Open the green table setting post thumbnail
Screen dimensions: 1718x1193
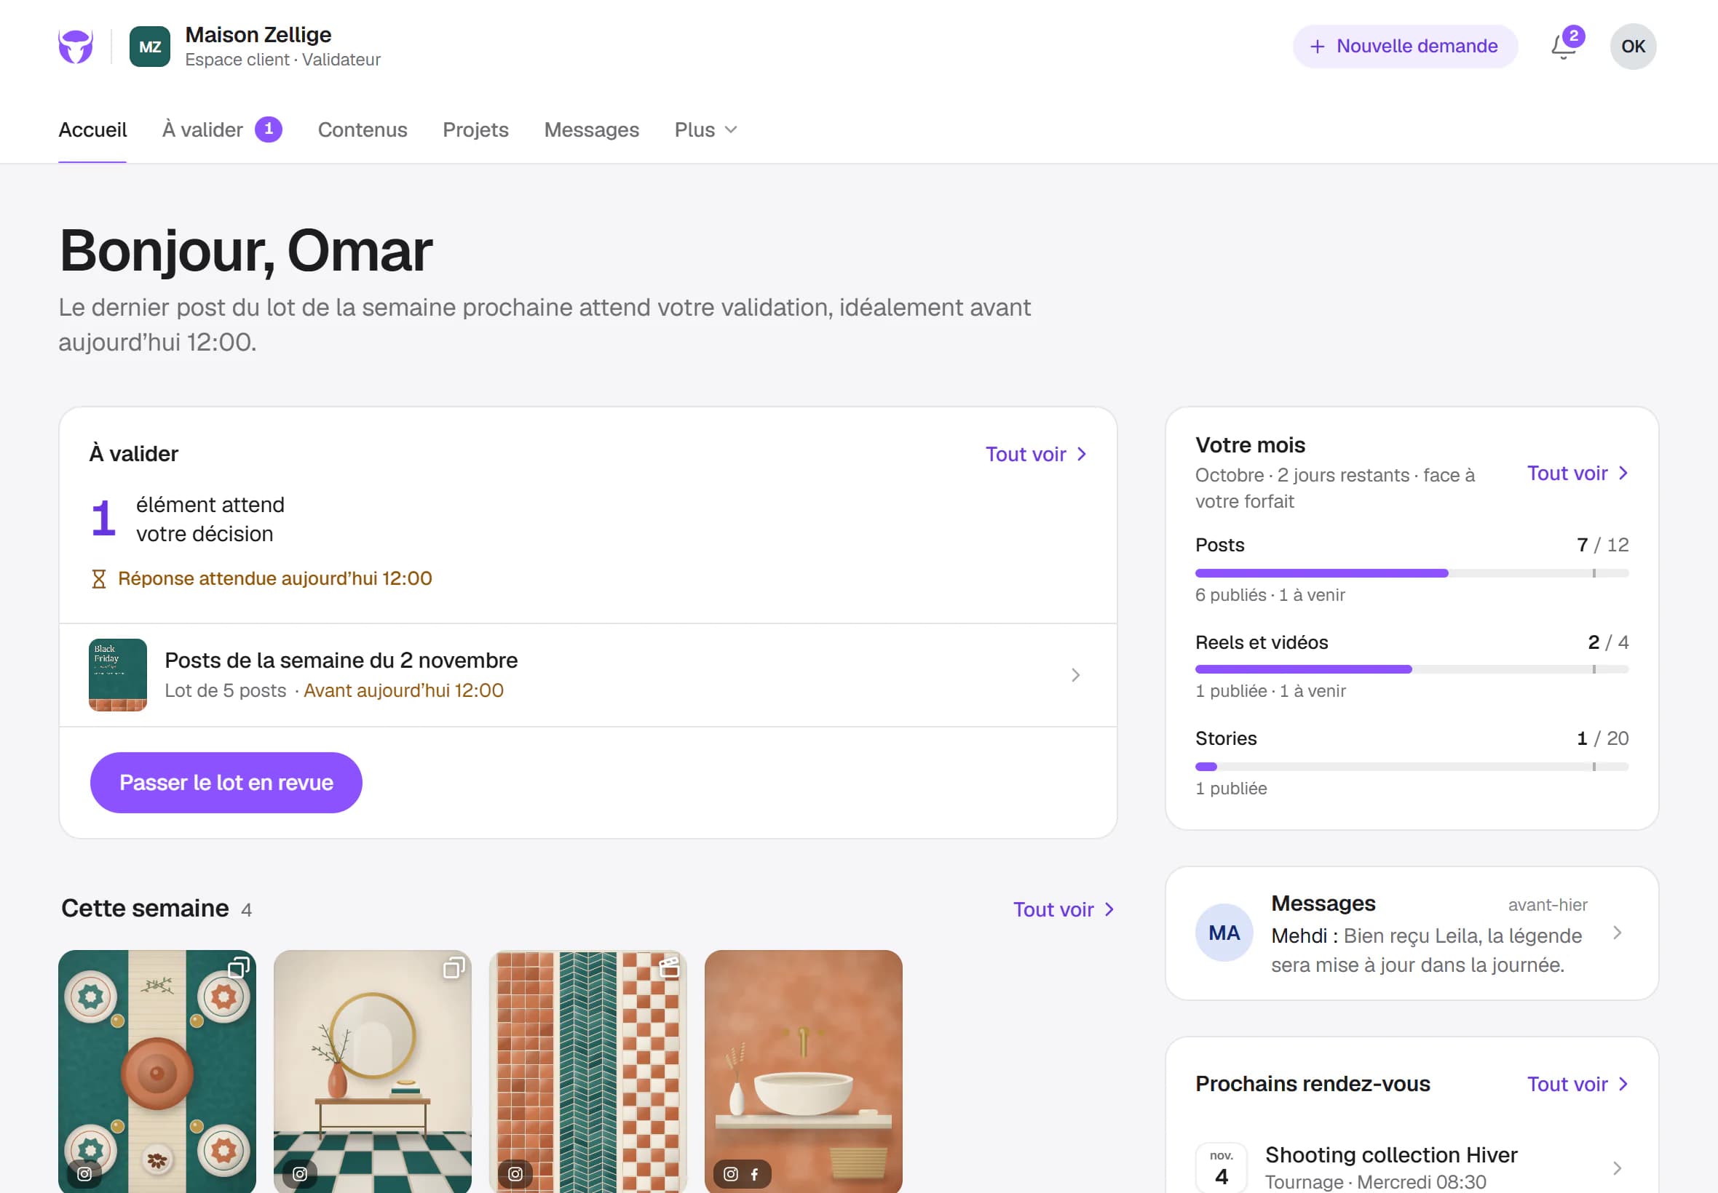[157, 1072]
